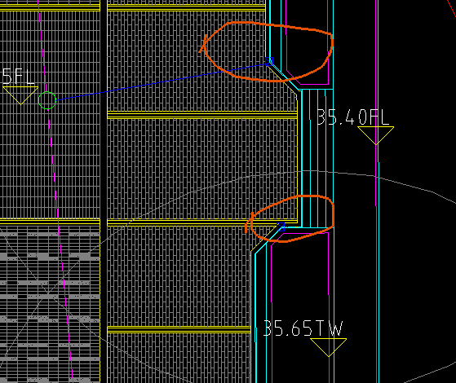Click the yellow triangle under 5FL label
456x383 pixels.
pos(20,95)
